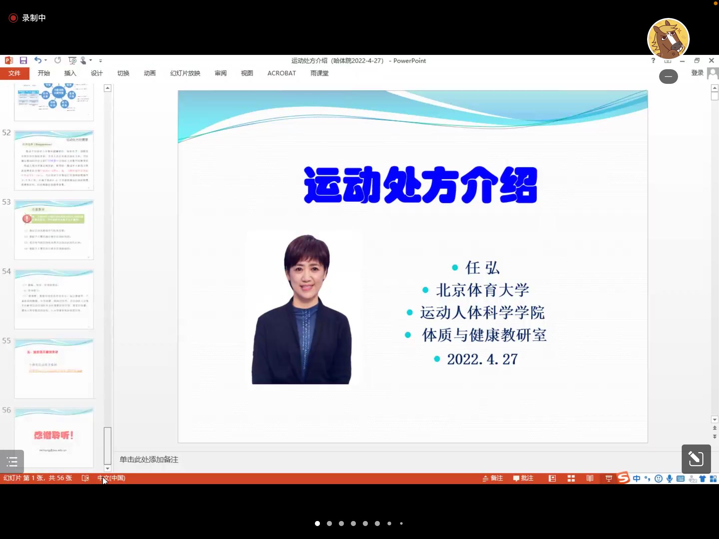
Task: Switch to Normal view icon
Action: [x=552, y=478]
